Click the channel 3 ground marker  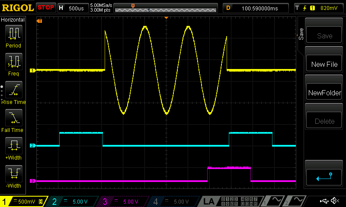pos(33,181)
